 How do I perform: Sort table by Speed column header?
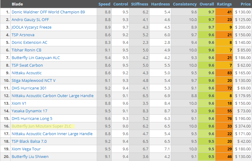(104, 4)
